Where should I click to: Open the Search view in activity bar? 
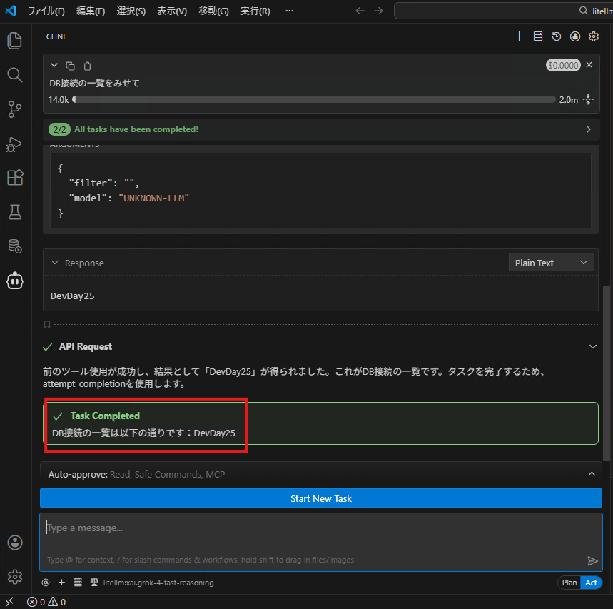(14, 75)
